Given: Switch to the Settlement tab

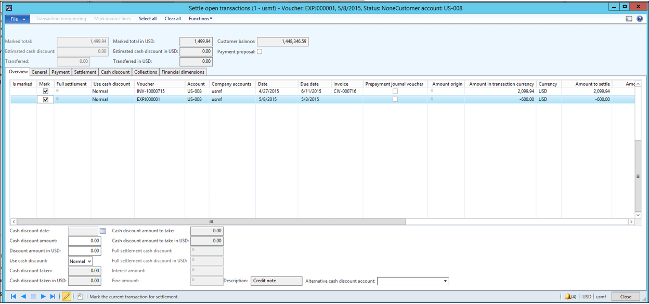Looking at the screenshot, I should tap(85, 72).
